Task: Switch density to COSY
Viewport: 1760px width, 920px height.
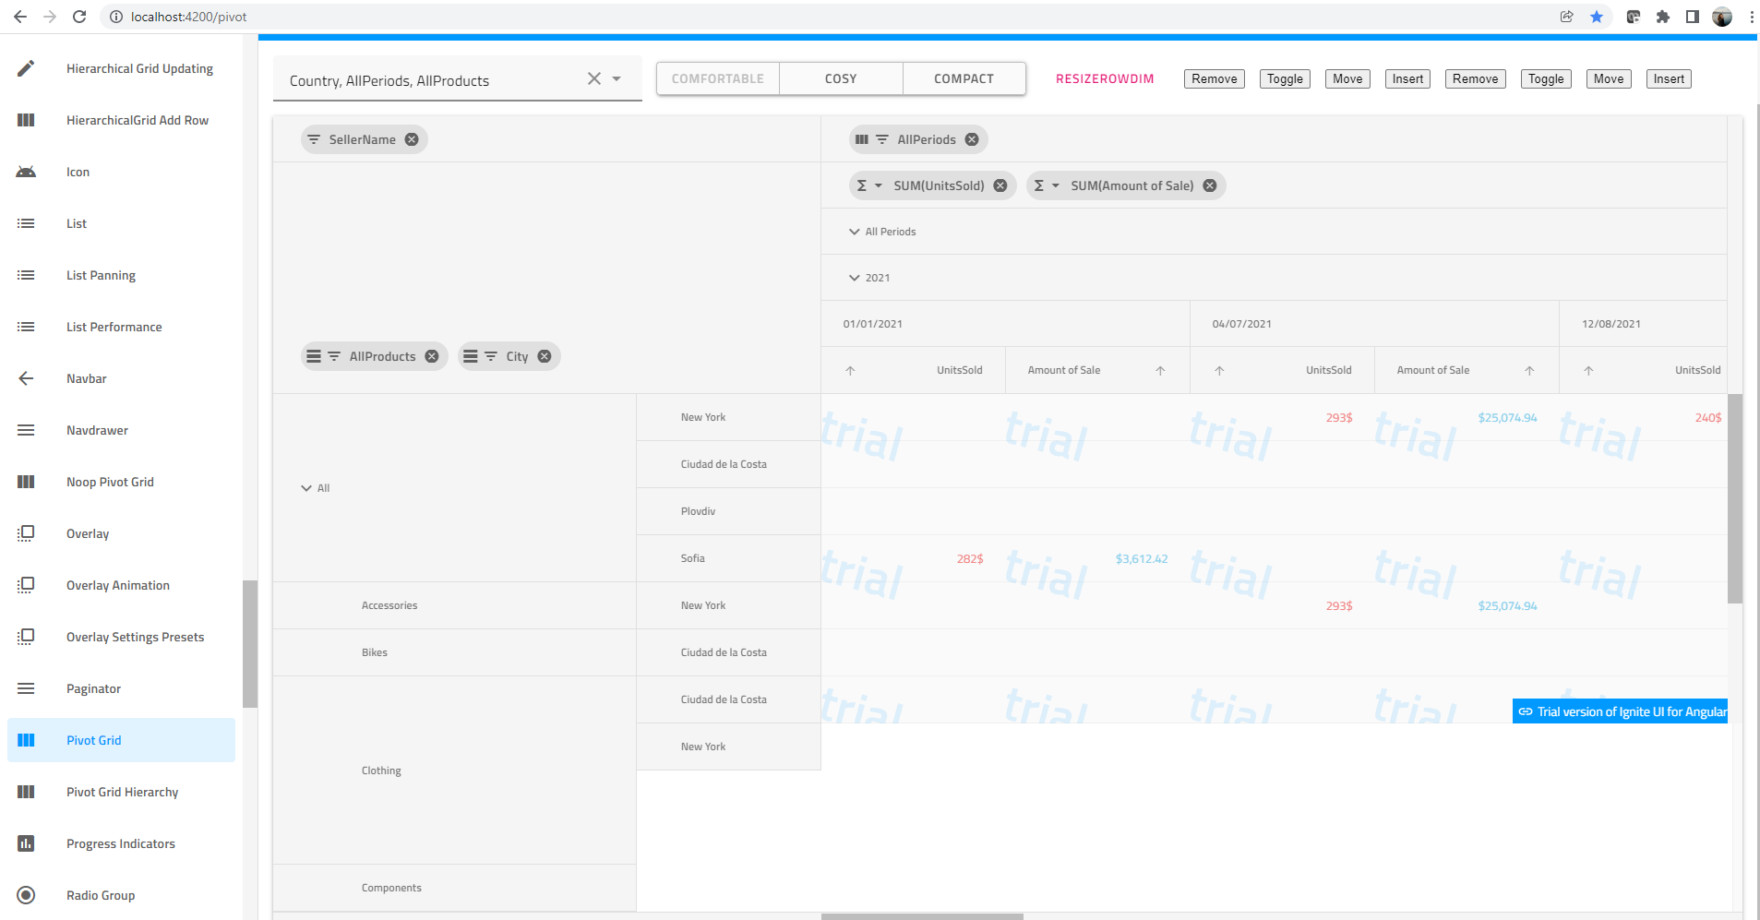Action: pos(840,78)
